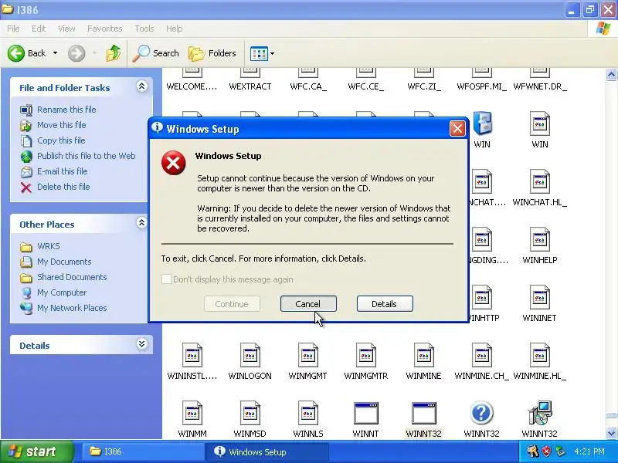Click the red security shield tray icon
618x463 pixels.
[x=547, y=451]
